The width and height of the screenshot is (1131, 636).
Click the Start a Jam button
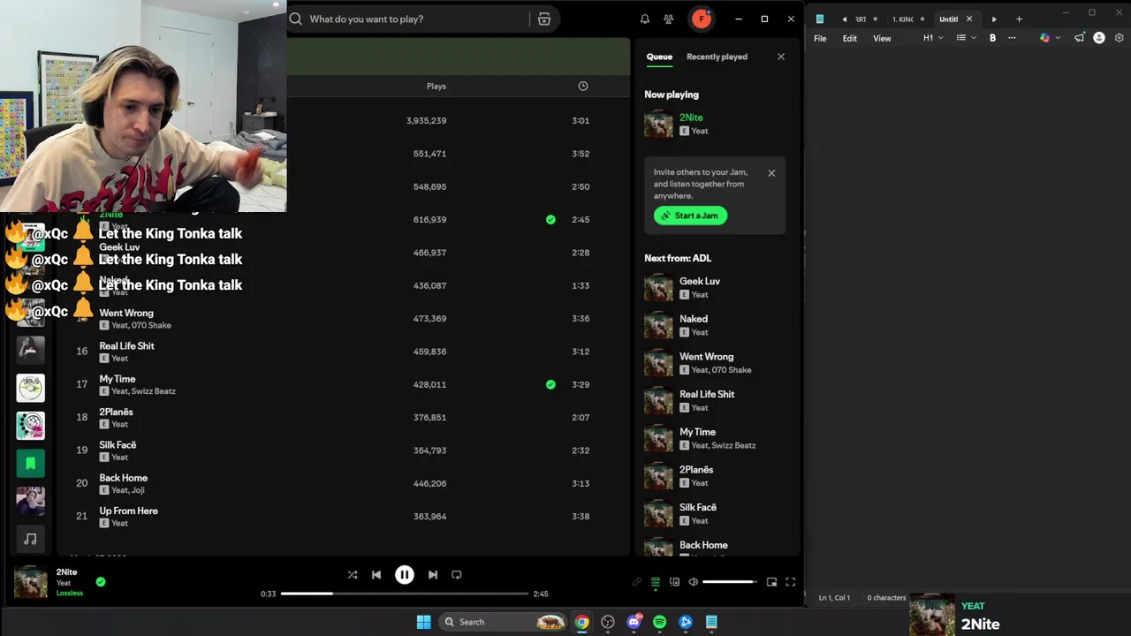pos(690,216)
